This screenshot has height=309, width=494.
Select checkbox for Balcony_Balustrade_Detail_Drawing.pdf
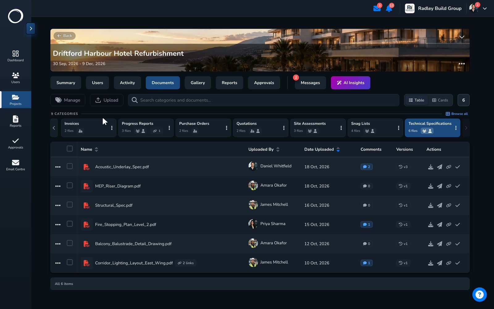(x=70, y=243)
